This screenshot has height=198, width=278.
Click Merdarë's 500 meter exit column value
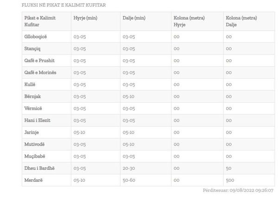(x=230, y=180)
